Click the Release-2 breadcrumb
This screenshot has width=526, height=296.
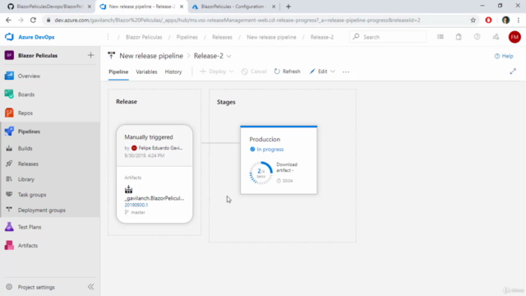point(322,37)
